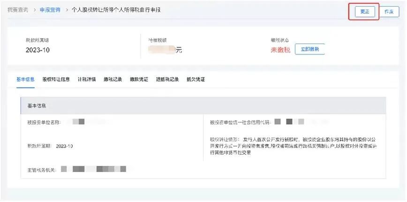The height and width of the screenshot is (202, 407).
Task: Select the 个人股权转让所得个人所得税自行申报 breadcrumb title
Action: 116,10
